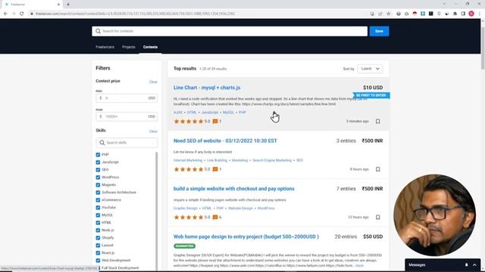Focus the Search skills field
The width and height of the screenshot is (485, 272).
[x=127, y=143]
